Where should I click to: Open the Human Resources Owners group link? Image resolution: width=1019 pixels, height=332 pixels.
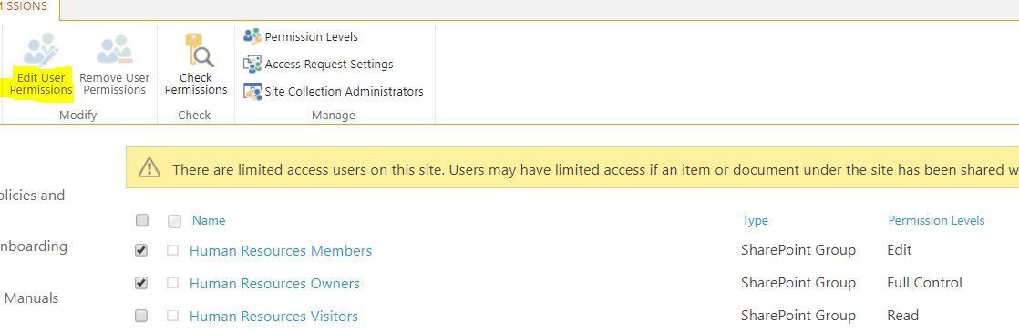pyautogui.click(x=274, y=284)
